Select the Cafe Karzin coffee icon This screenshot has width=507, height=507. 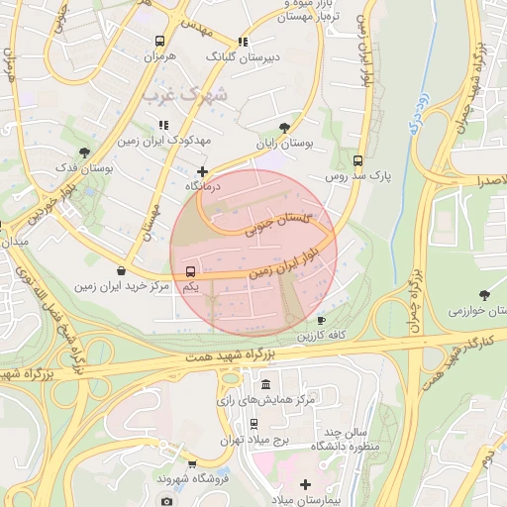tap(321, 320)
